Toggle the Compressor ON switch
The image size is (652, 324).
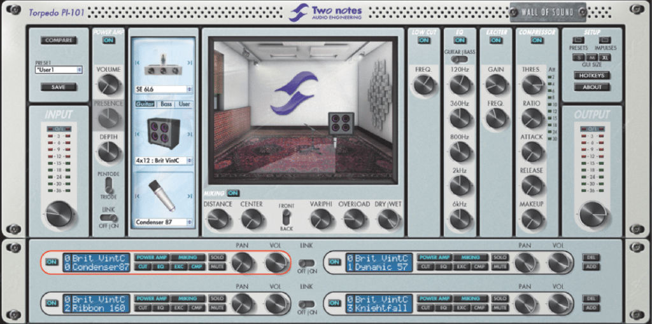537,40
